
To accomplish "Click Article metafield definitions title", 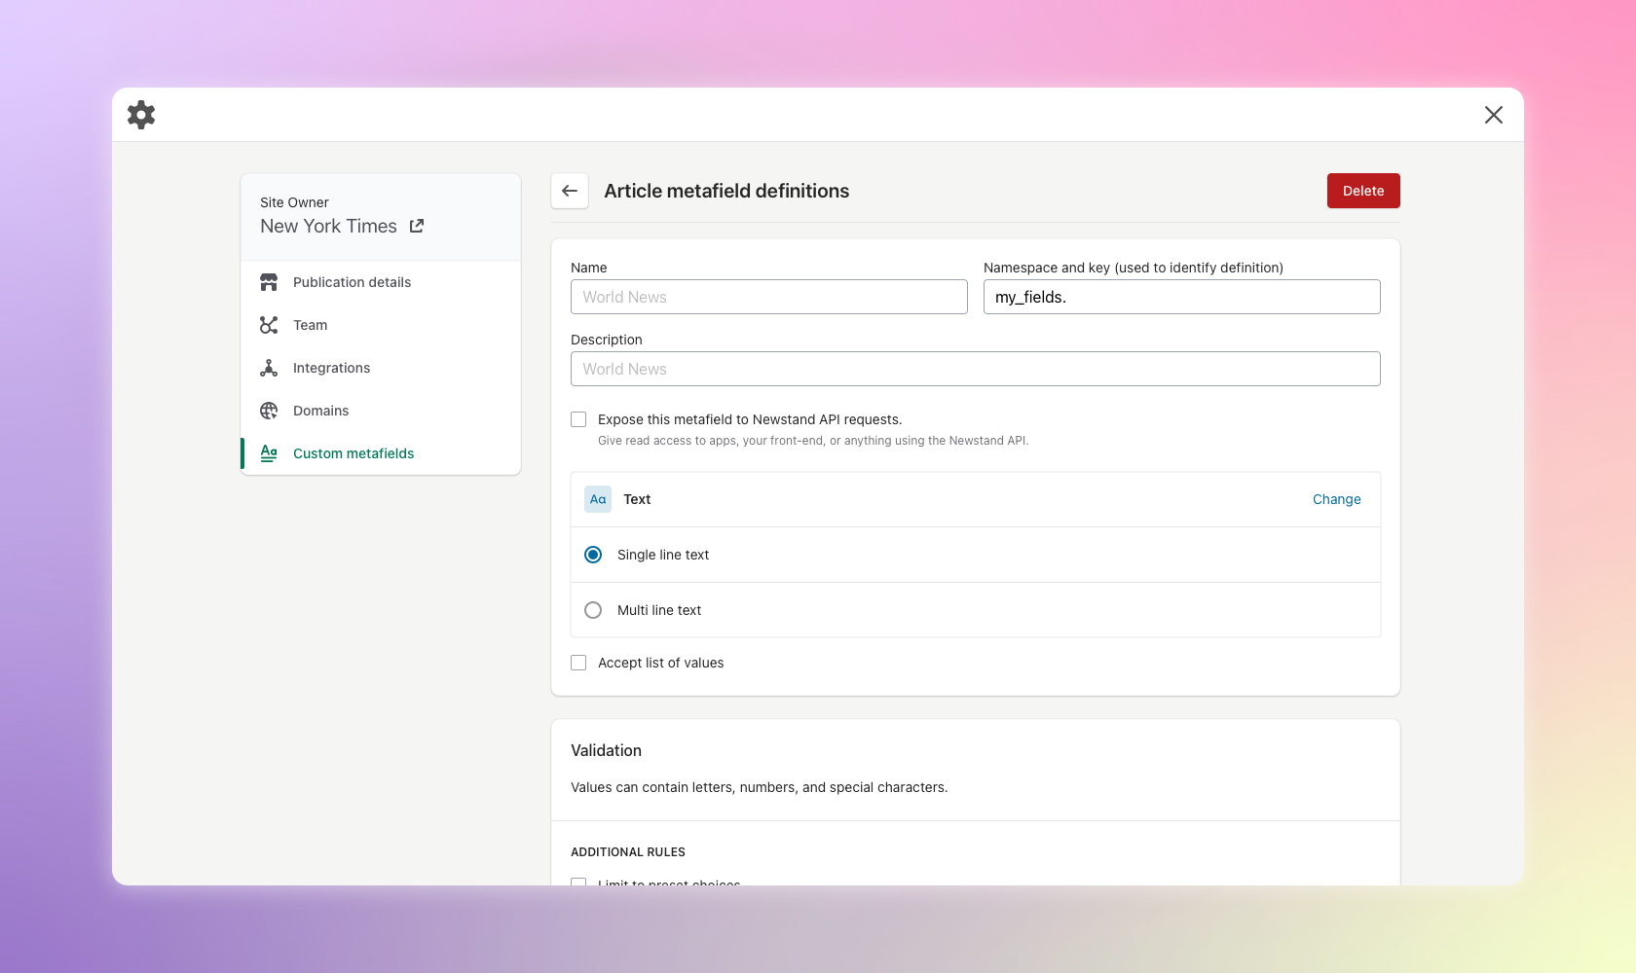I will (726, 191).
